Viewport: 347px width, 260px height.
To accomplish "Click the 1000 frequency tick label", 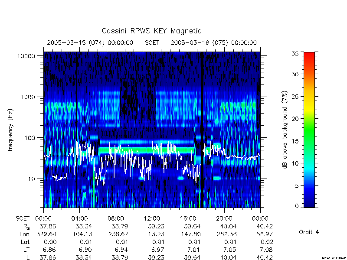I will tap(28, 97).
